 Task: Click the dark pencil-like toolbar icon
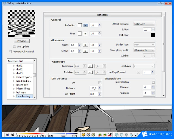(x=136, y=135)
